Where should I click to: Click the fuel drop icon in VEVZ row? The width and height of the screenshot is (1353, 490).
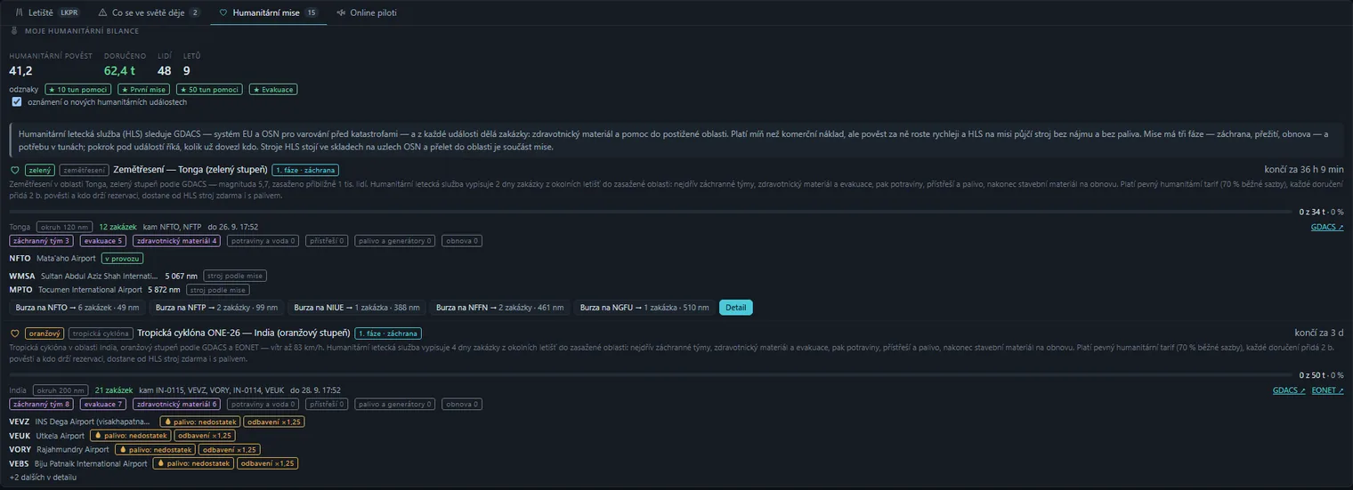pyautogui.click(x=167, y=422)
